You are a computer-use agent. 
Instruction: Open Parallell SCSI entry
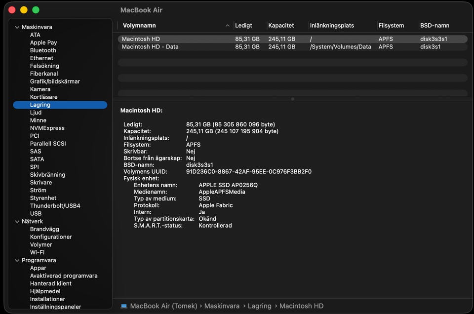point(48,144)
